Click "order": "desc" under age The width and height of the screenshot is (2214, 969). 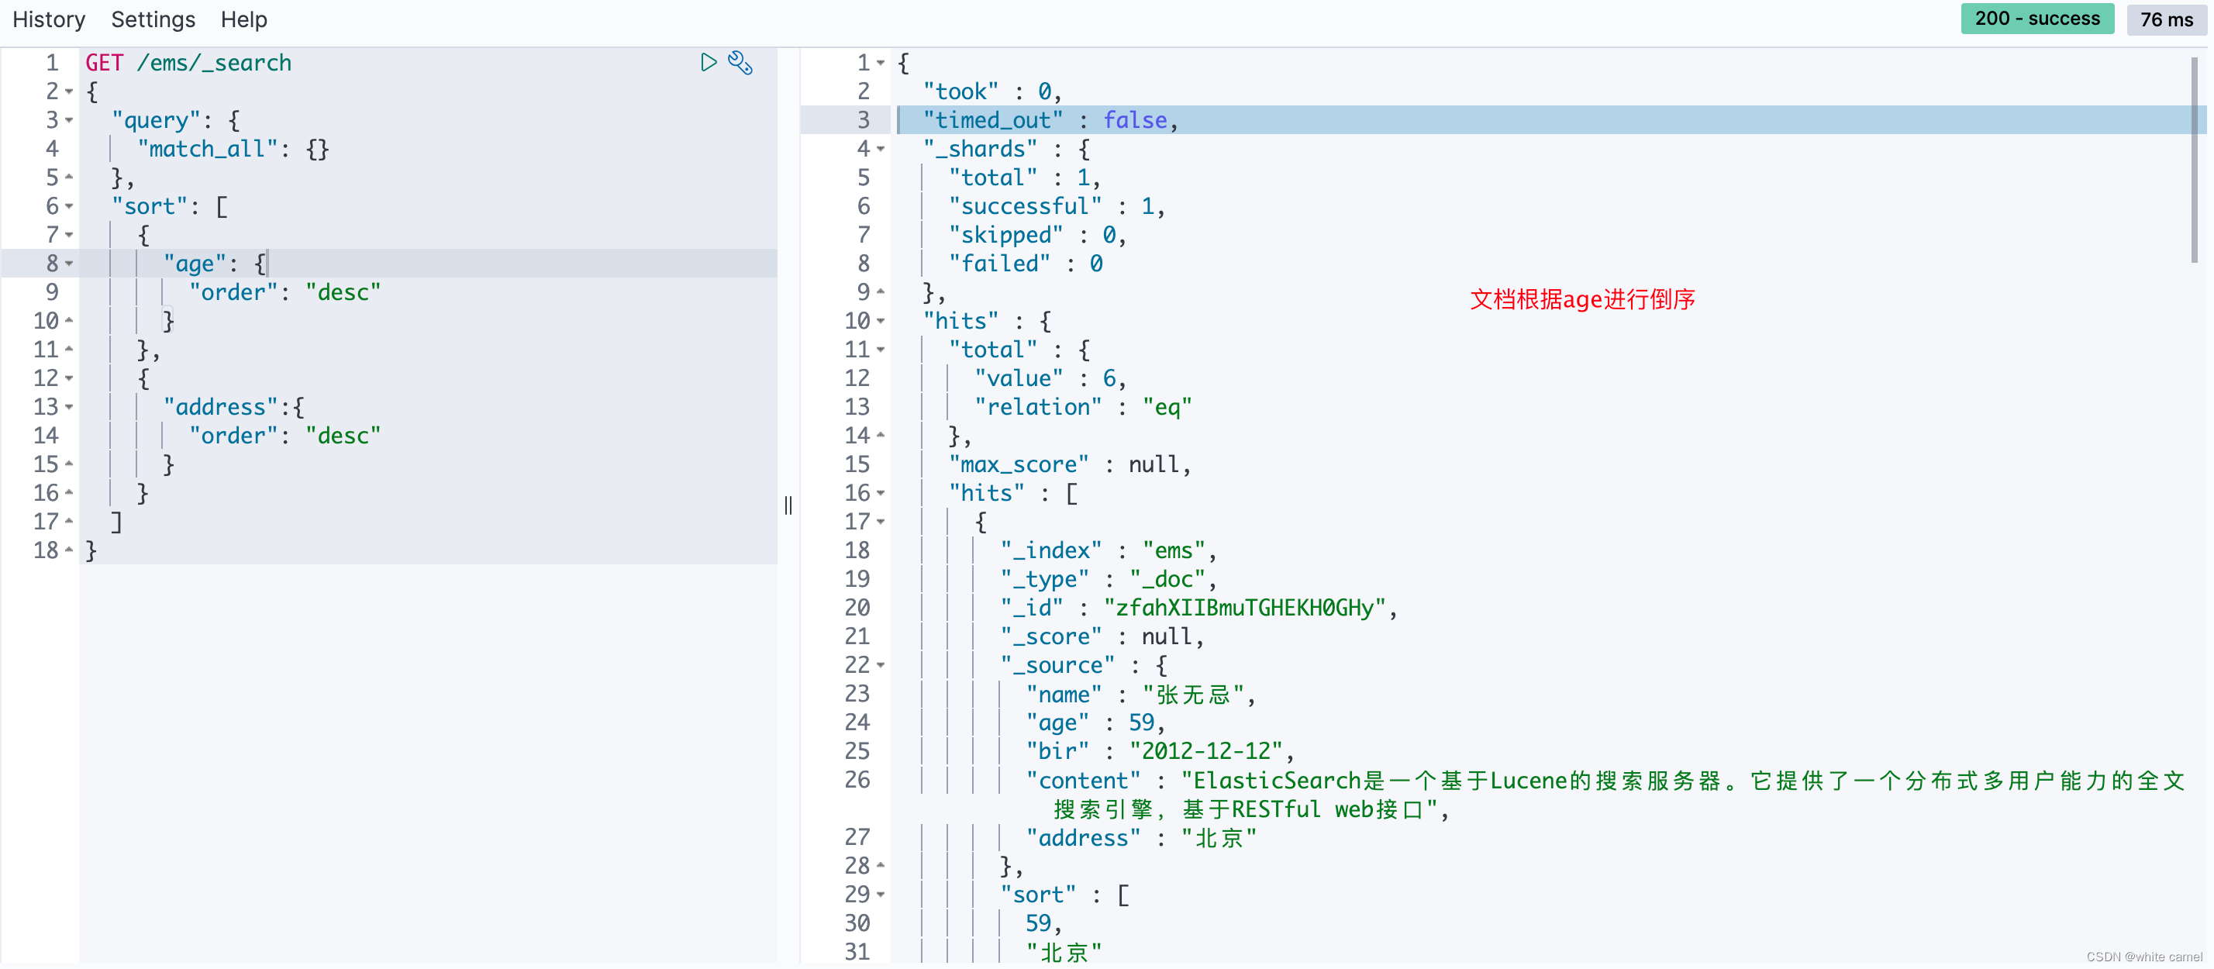pyautogui.click(x=285, y=292)
